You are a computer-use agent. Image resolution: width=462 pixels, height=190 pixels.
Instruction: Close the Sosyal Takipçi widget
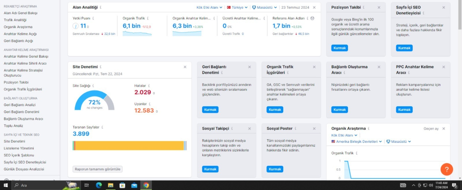tap(249, 129)
